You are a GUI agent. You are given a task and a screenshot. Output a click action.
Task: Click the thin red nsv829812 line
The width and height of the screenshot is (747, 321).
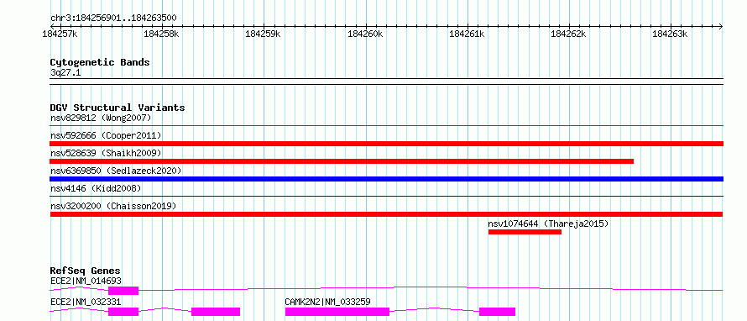386,126
